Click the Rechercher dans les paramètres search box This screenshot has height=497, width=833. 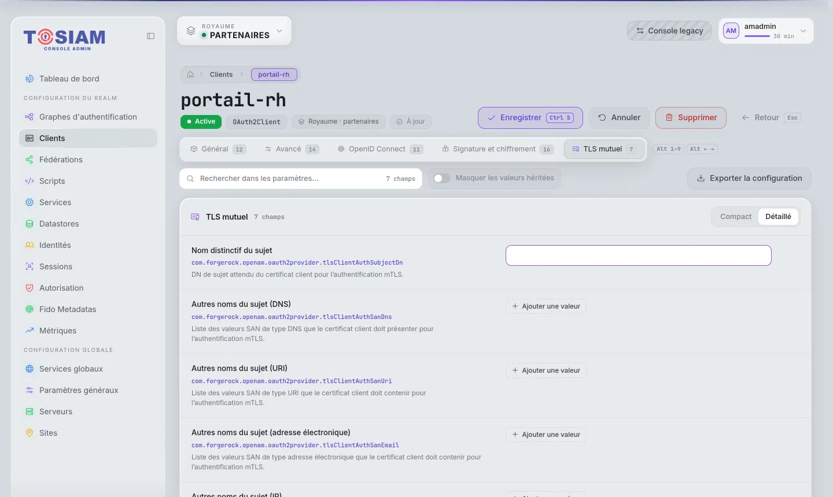tap(301, 179)
